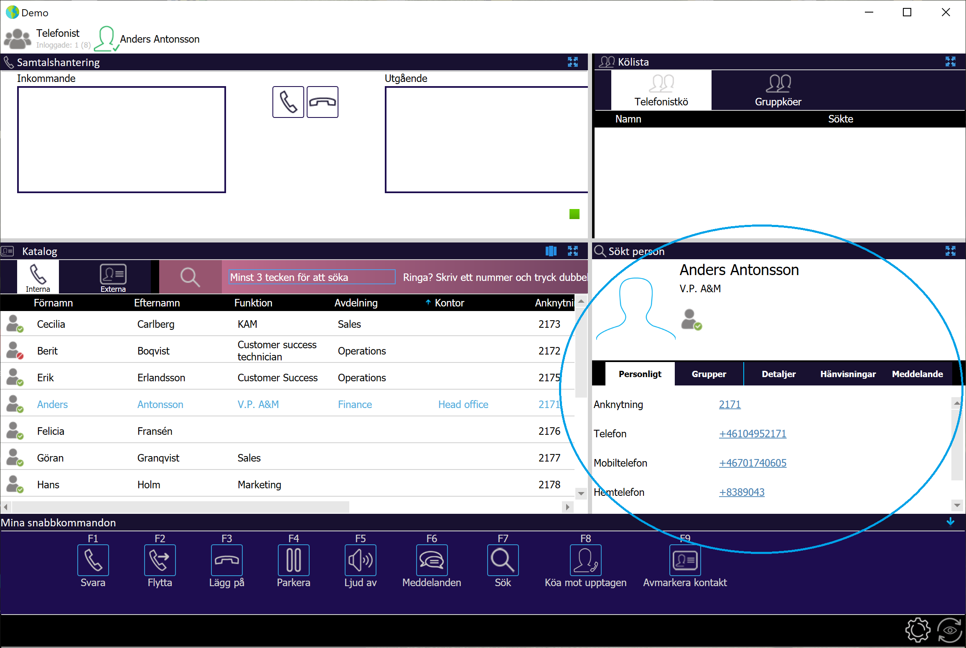
Task: Click the Telefonist group icon
Action: pyautogui.click(x=18, y=39)
